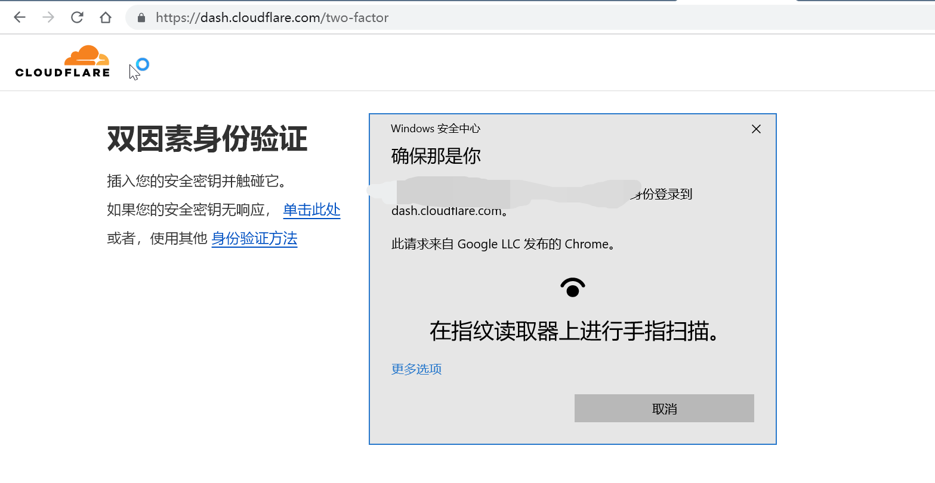
Task: Click the 单击此处 link
Action: (311, 210)
